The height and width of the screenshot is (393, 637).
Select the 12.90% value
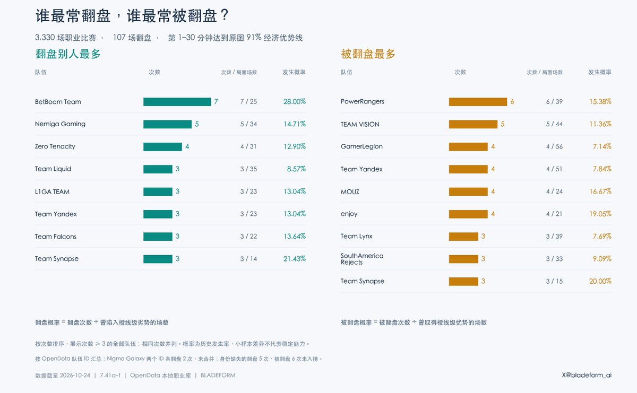pos(295,146)
